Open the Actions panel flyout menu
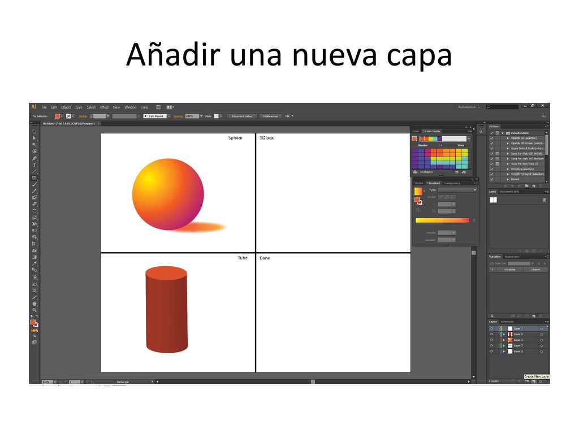579x434 pixels. 547,127
